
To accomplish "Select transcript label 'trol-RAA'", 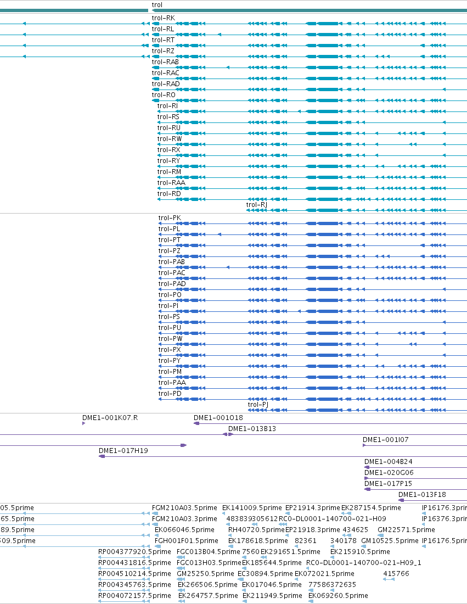I will point(171,183).
